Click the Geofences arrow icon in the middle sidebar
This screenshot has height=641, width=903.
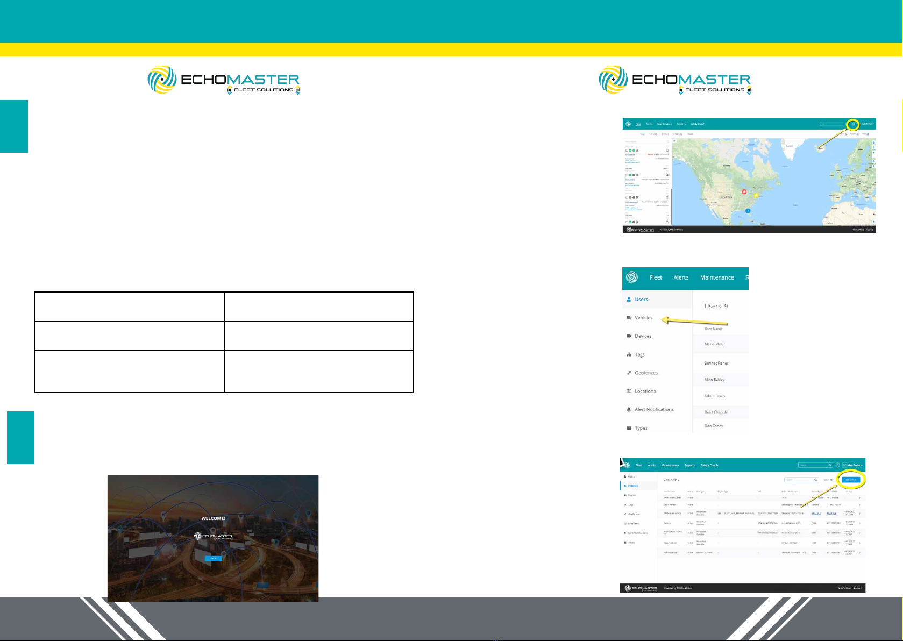click(629, 373)
